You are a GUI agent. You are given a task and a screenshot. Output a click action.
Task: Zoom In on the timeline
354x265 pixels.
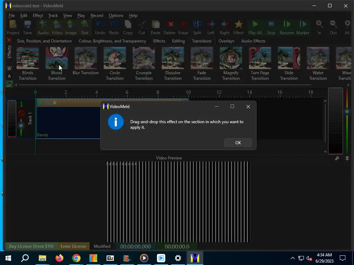click(x=319, y=28)
